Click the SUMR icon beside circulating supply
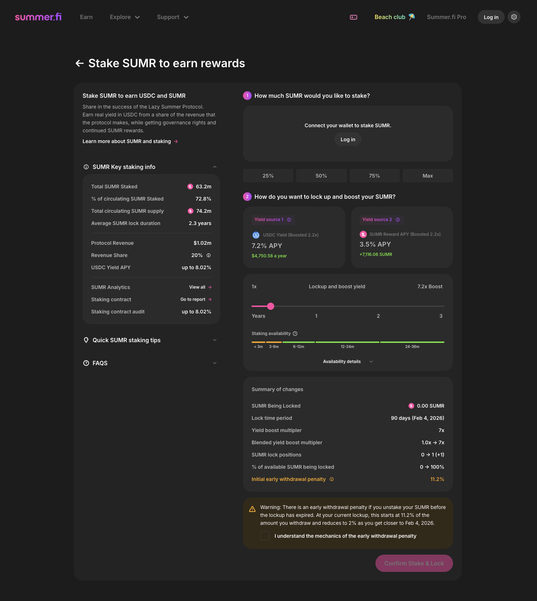The height and width of the screenshot is (601, 537). click(191, 211)
